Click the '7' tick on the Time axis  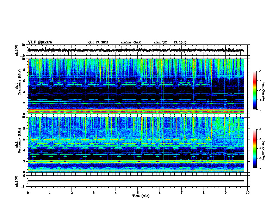coord(182,193)
